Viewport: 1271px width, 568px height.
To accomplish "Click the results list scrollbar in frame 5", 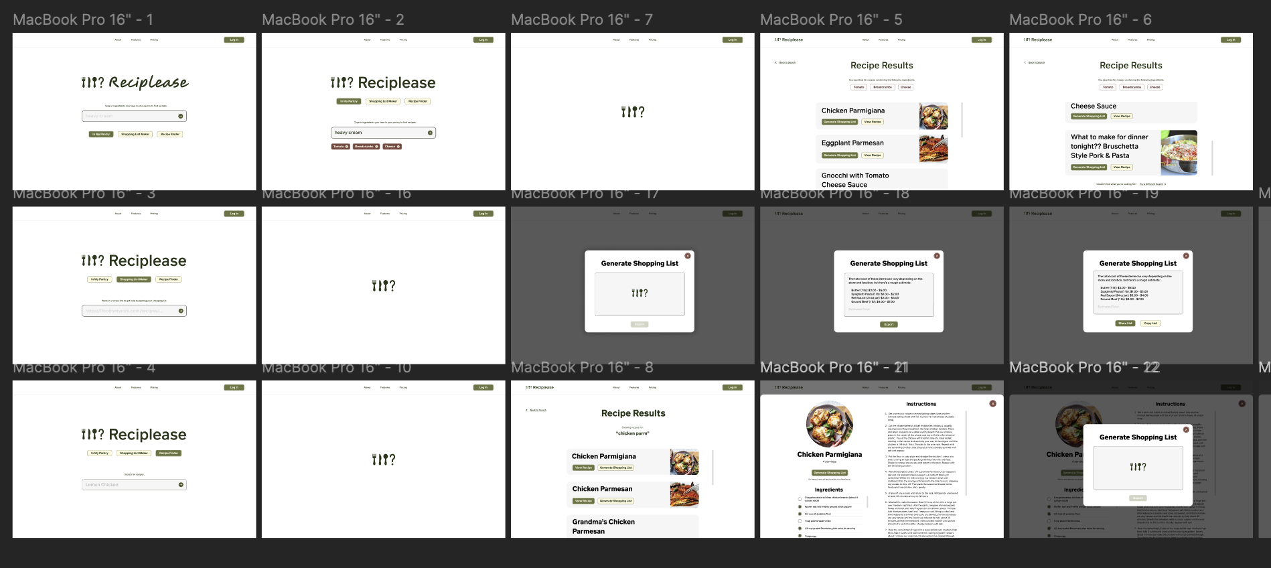I will (962, 120).
